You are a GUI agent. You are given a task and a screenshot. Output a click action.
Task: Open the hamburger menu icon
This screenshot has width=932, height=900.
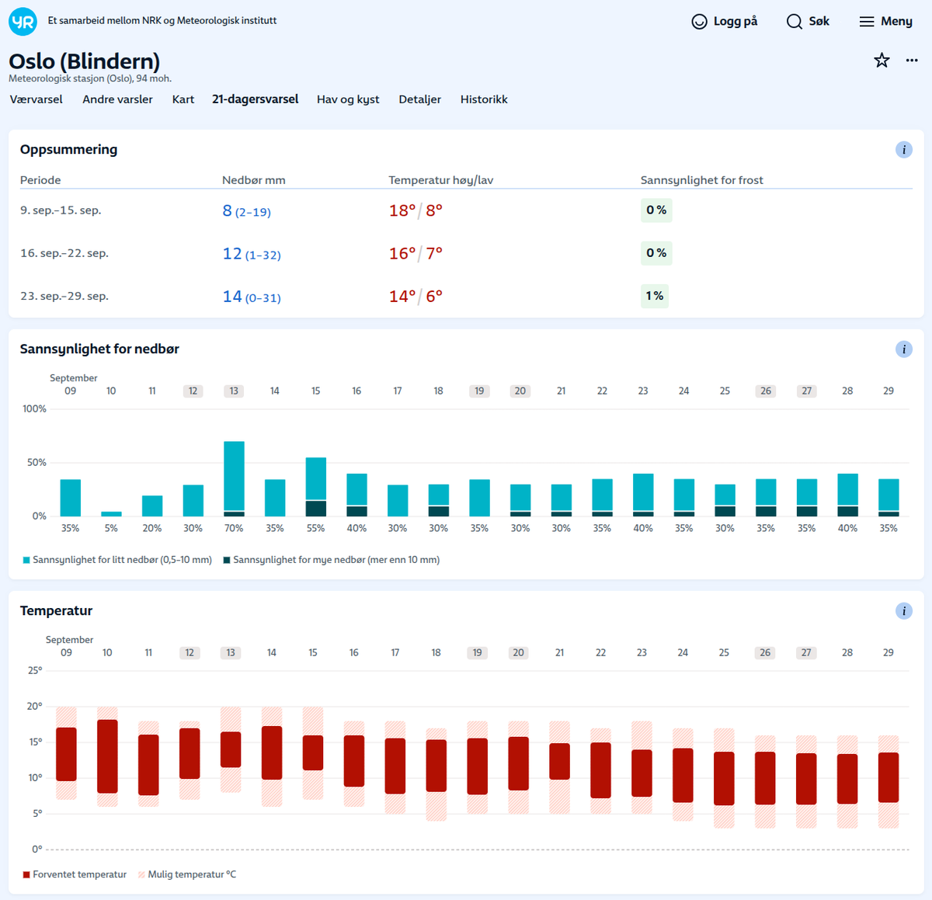867,22
